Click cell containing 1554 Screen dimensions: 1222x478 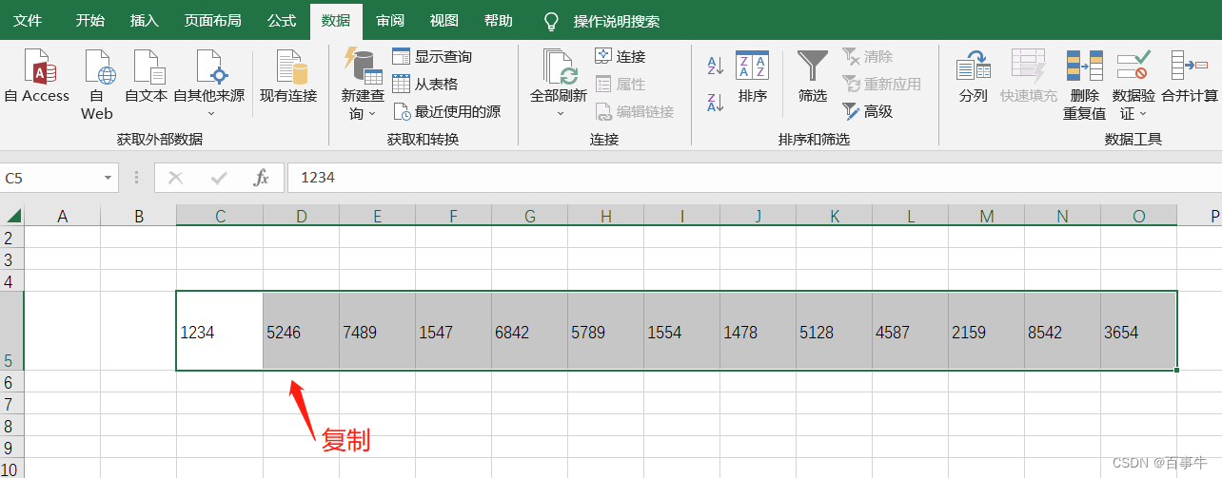tap(682, 331)
